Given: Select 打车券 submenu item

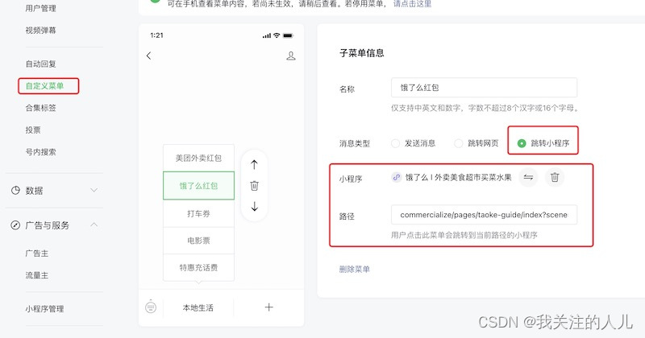Looking at the screenshot, I should tap(198, 213).
